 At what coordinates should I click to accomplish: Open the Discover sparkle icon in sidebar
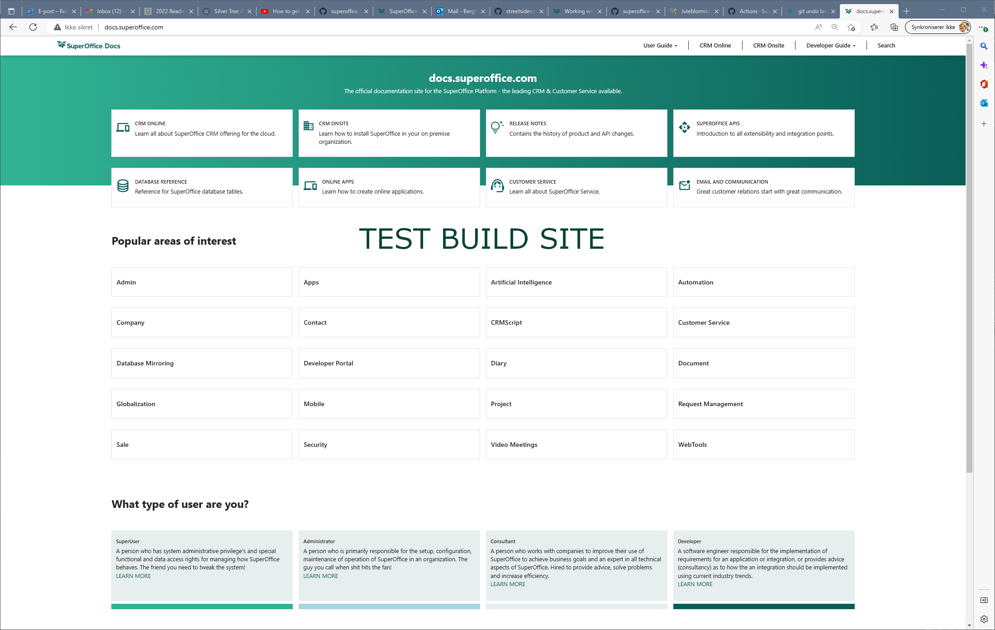pyautogui.click(x=984, y=65)
